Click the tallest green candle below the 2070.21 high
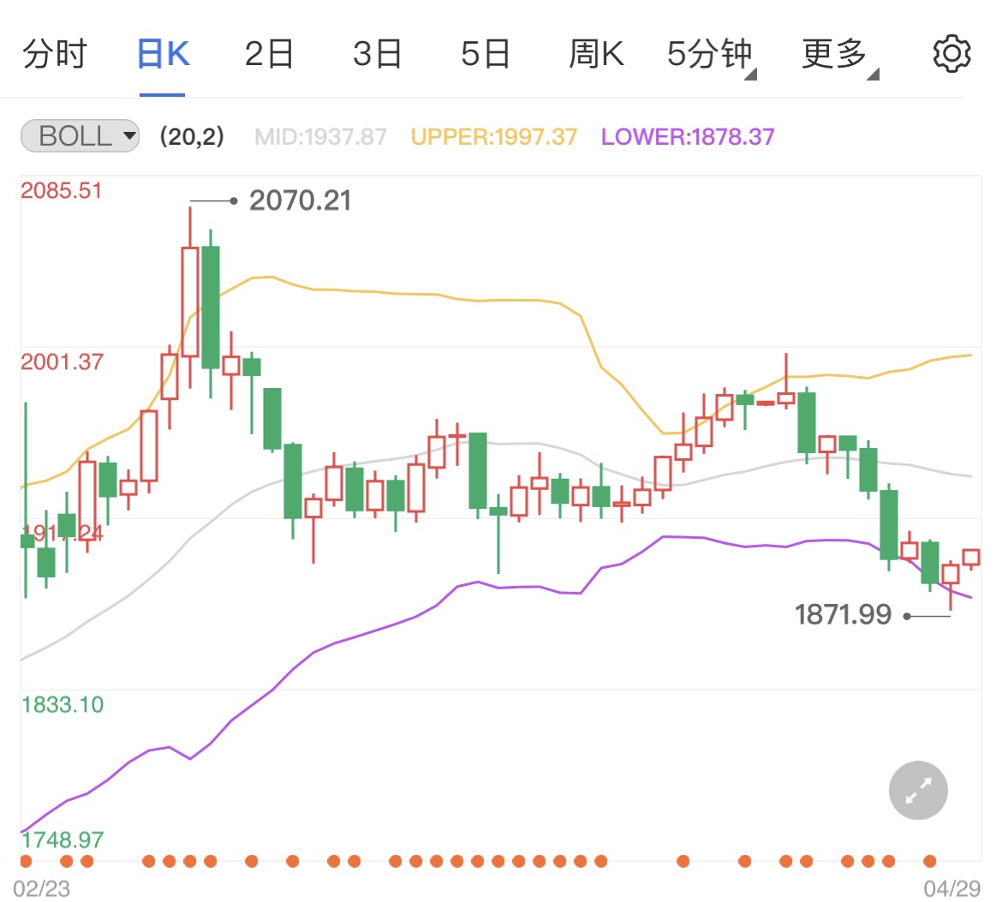This screenshot has height=902, width=1002. click(x=211, y=307)
